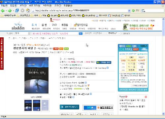Click the star rating next to customer reviews
Image resolution: width=165 pixels, height=119 pixels.
(79, 89)
